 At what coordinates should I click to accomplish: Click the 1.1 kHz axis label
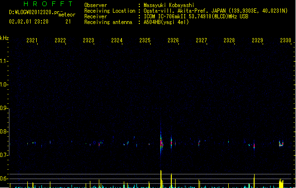tap(4, 61)
